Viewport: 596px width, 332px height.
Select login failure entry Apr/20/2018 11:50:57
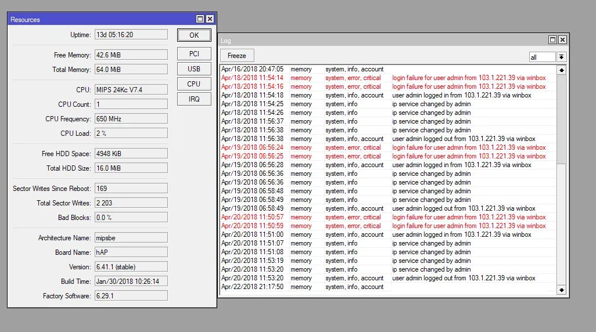[x=389, y=217]
